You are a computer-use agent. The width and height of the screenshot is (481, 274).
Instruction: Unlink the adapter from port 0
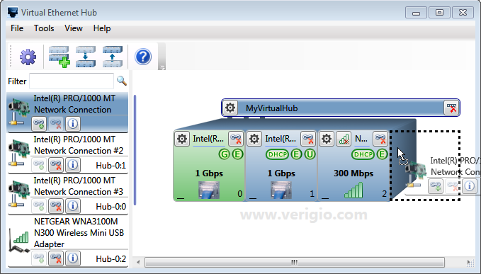(x=236, y=139)
